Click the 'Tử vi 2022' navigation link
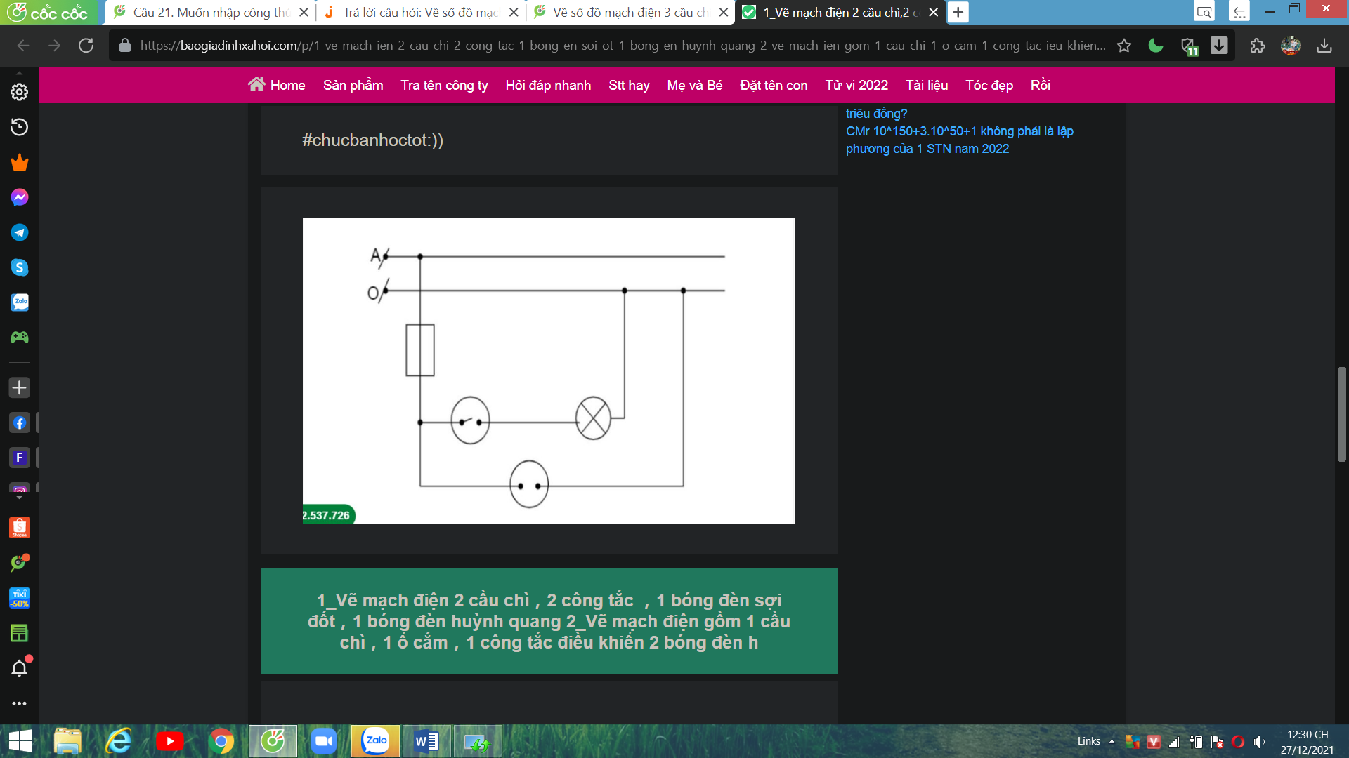This screenshot has width=1349, height=758. pyautogui.click(x=856, y=85)
